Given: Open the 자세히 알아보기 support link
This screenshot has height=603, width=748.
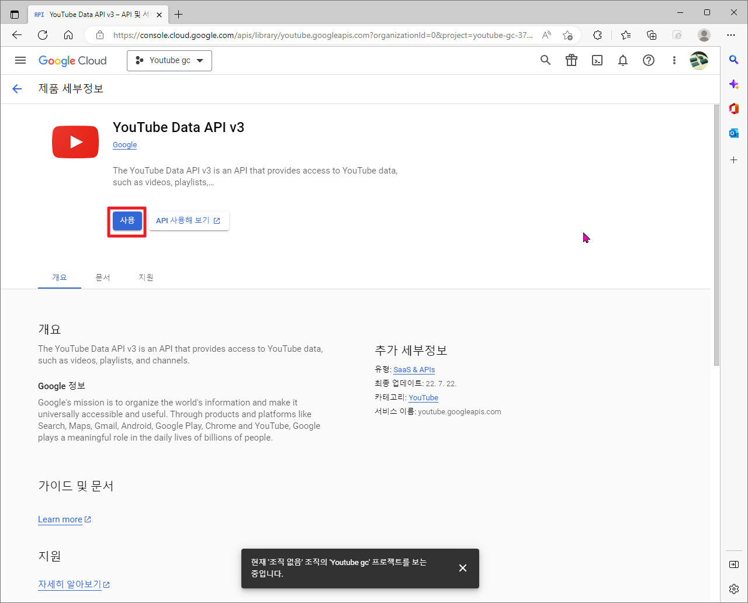Looking at the screenshot, I should point(74,584).
